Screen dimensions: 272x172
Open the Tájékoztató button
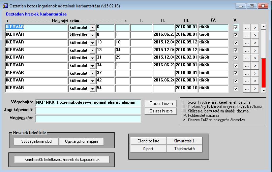pyautogui.click(x=184, y=149)
